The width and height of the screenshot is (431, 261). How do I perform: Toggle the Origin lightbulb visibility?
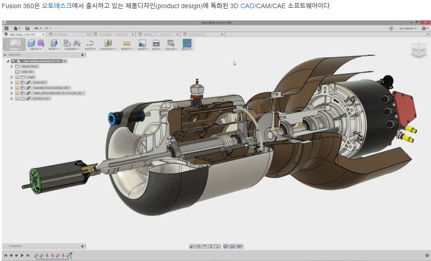coord(17,77)
